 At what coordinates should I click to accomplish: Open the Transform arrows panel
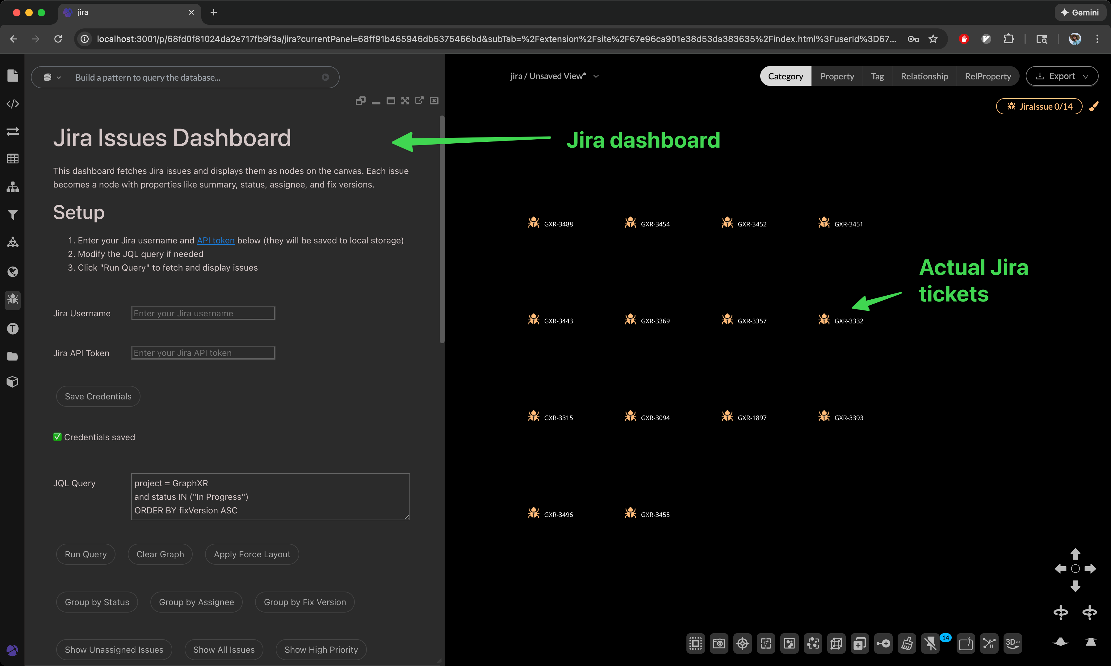click(x=13, y=132)
